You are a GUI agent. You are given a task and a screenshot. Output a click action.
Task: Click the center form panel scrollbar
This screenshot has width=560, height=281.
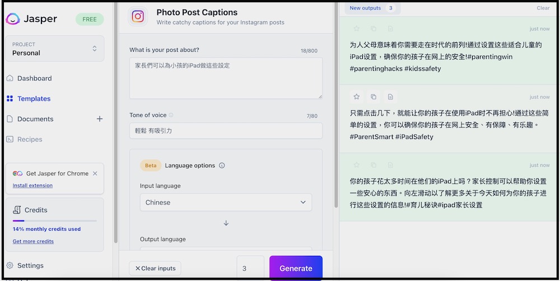pos(335,105)
